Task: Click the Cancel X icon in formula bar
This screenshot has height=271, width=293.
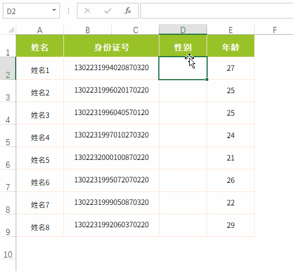Action: coord(88,11)
